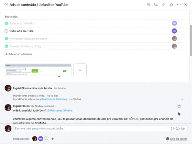Open the subtasks branch icon in header
192x144 pixels.
point(156,5)
